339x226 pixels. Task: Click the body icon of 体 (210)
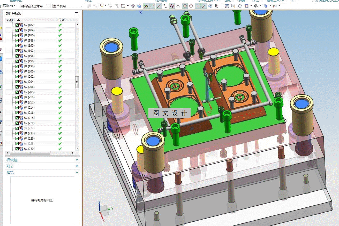click(x=21, y=97)
